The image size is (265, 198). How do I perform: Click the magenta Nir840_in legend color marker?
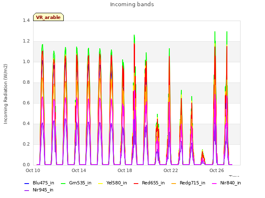(x=214, y=183)
